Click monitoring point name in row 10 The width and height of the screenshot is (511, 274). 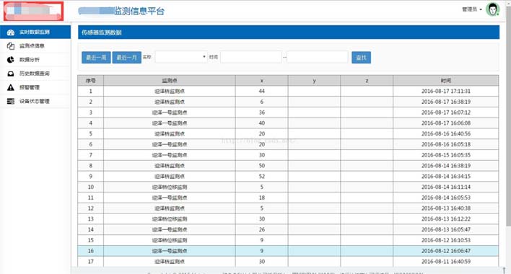[170, 187]
